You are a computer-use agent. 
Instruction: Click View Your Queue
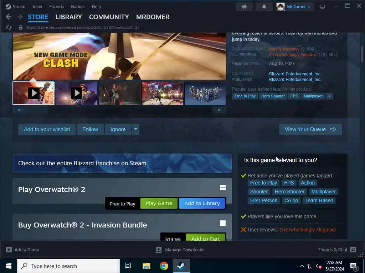(x=310, y=129)
